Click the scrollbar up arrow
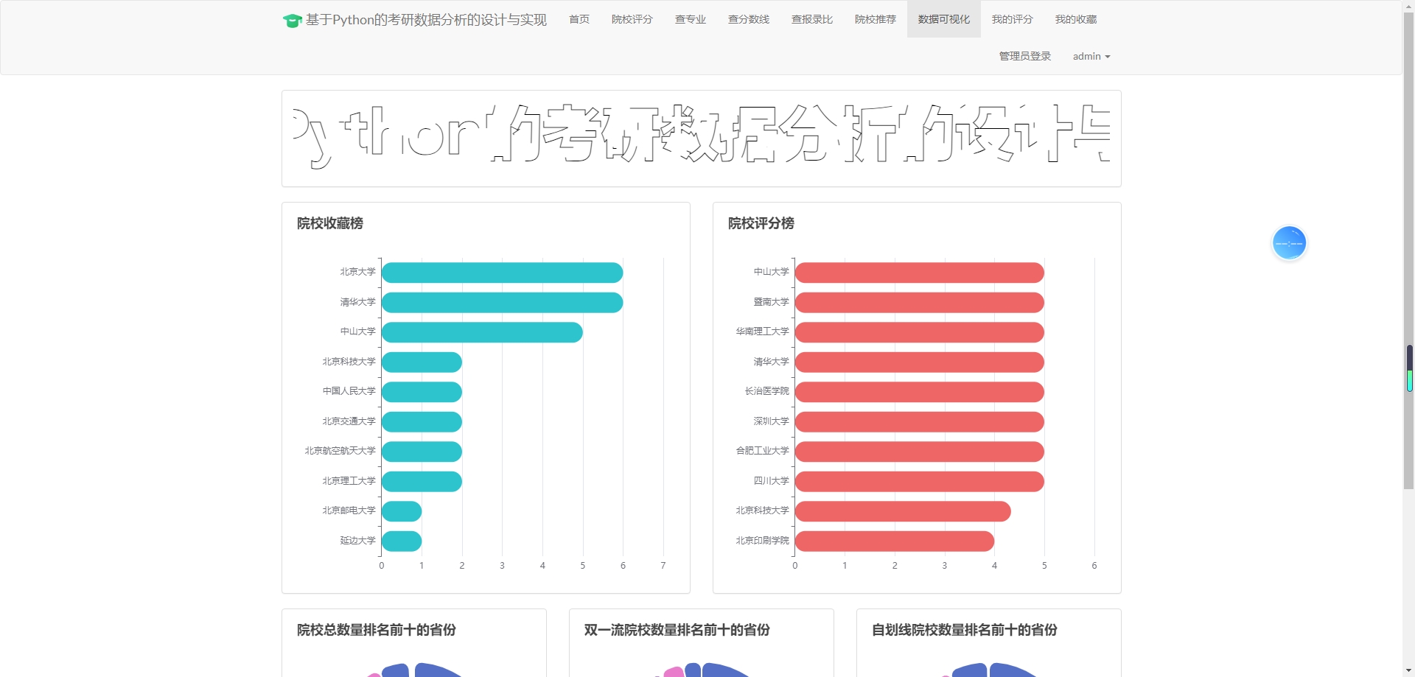 pos(1408,5)
